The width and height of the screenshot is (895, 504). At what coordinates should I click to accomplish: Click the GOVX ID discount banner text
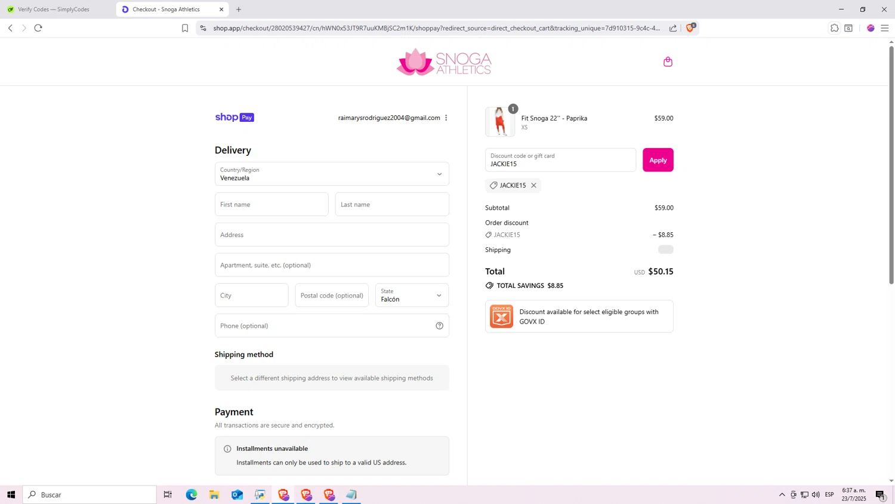point(589,316)
